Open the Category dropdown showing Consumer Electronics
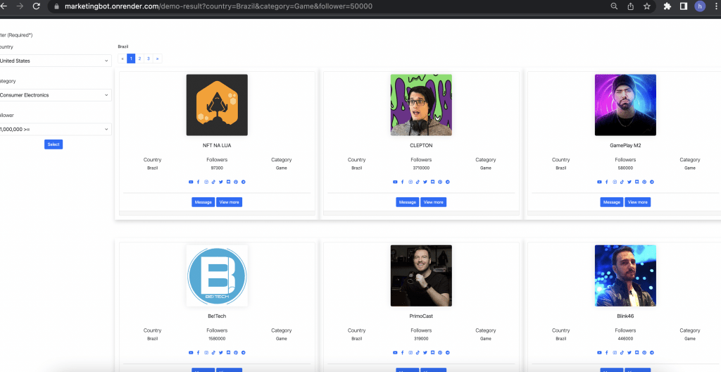This screenshot has width=721, height=372. 55,95
